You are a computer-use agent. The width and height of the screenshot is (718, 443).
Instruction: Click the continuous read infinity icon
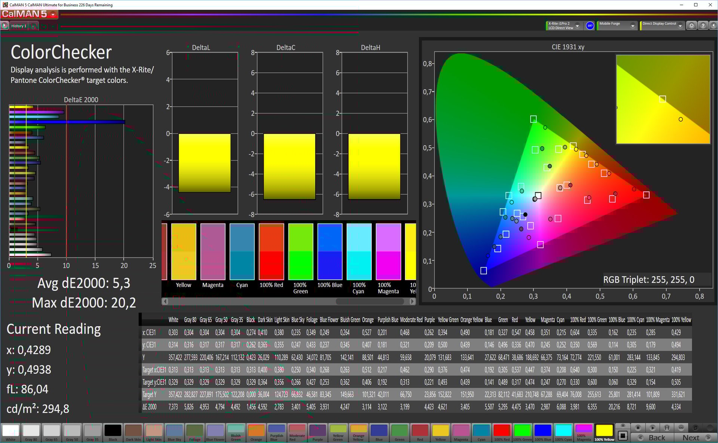[x=681, y=428]
